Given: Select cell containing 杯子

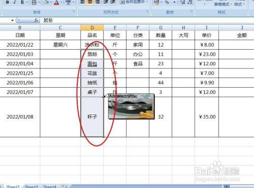Looking at the screenshot, I should tap(92, 117).
